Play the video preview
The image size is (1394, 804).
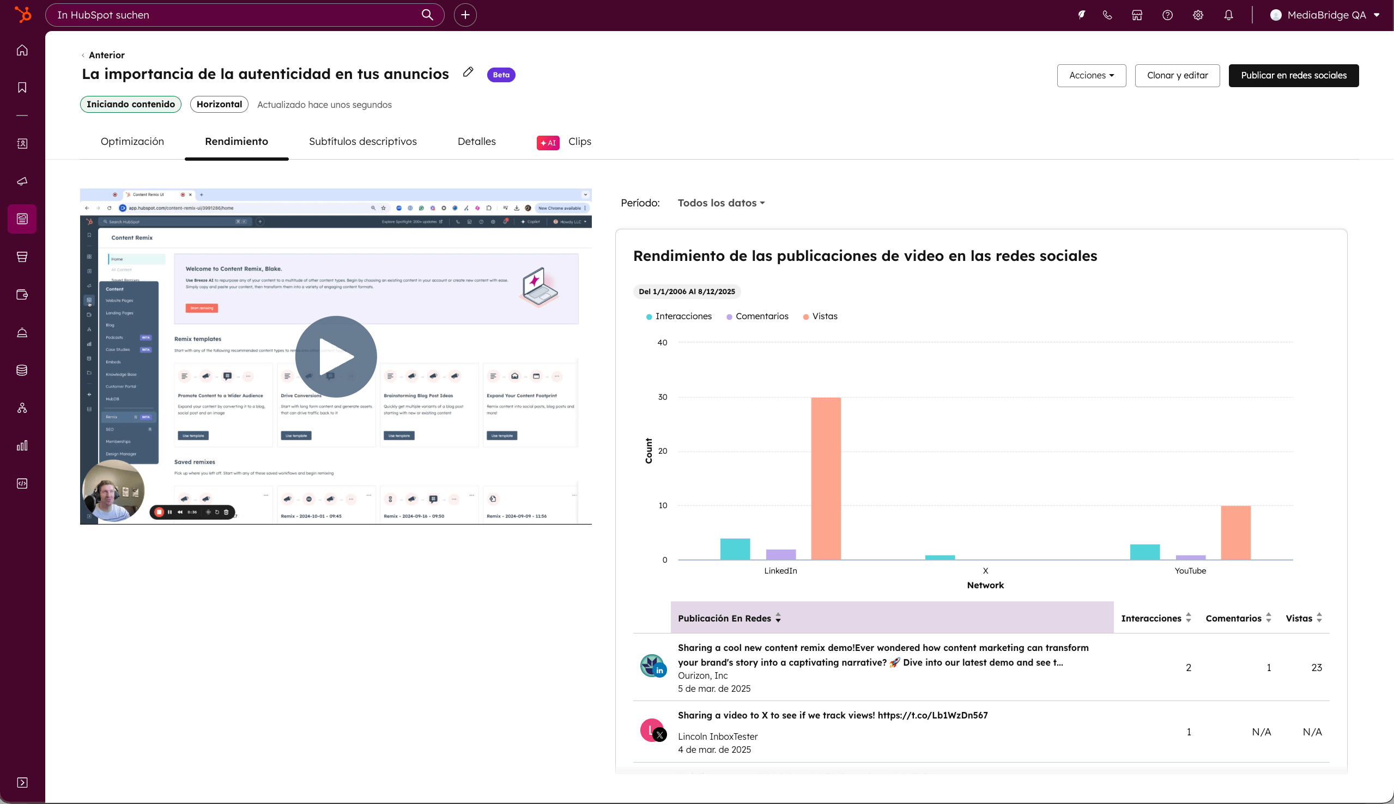pyautogui.click(x=336, y=357)
